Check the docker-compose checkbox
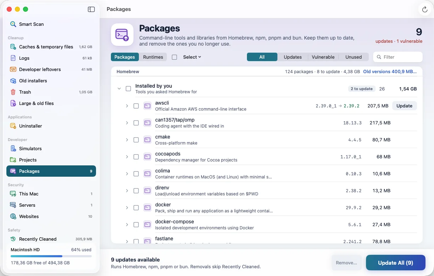Viewport: 434px width, 276px height. [x=136, y=224]
